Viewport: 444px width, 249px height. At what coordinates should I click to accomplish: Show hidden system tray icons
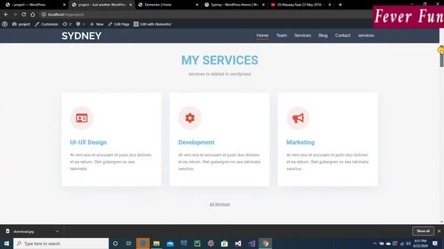coord(375,243)
